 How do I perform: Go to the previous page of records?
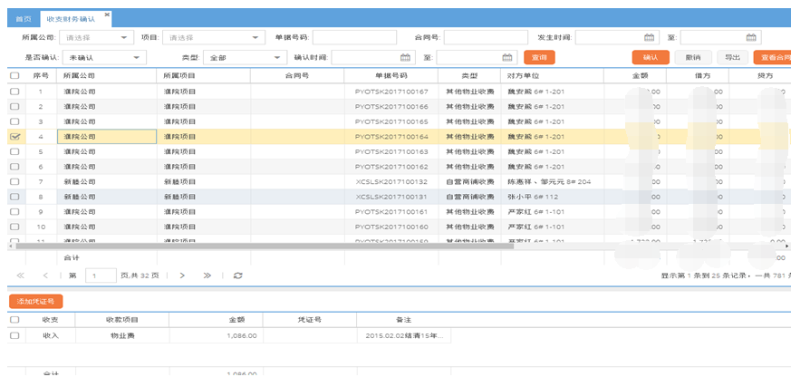[x=45, y=275]
